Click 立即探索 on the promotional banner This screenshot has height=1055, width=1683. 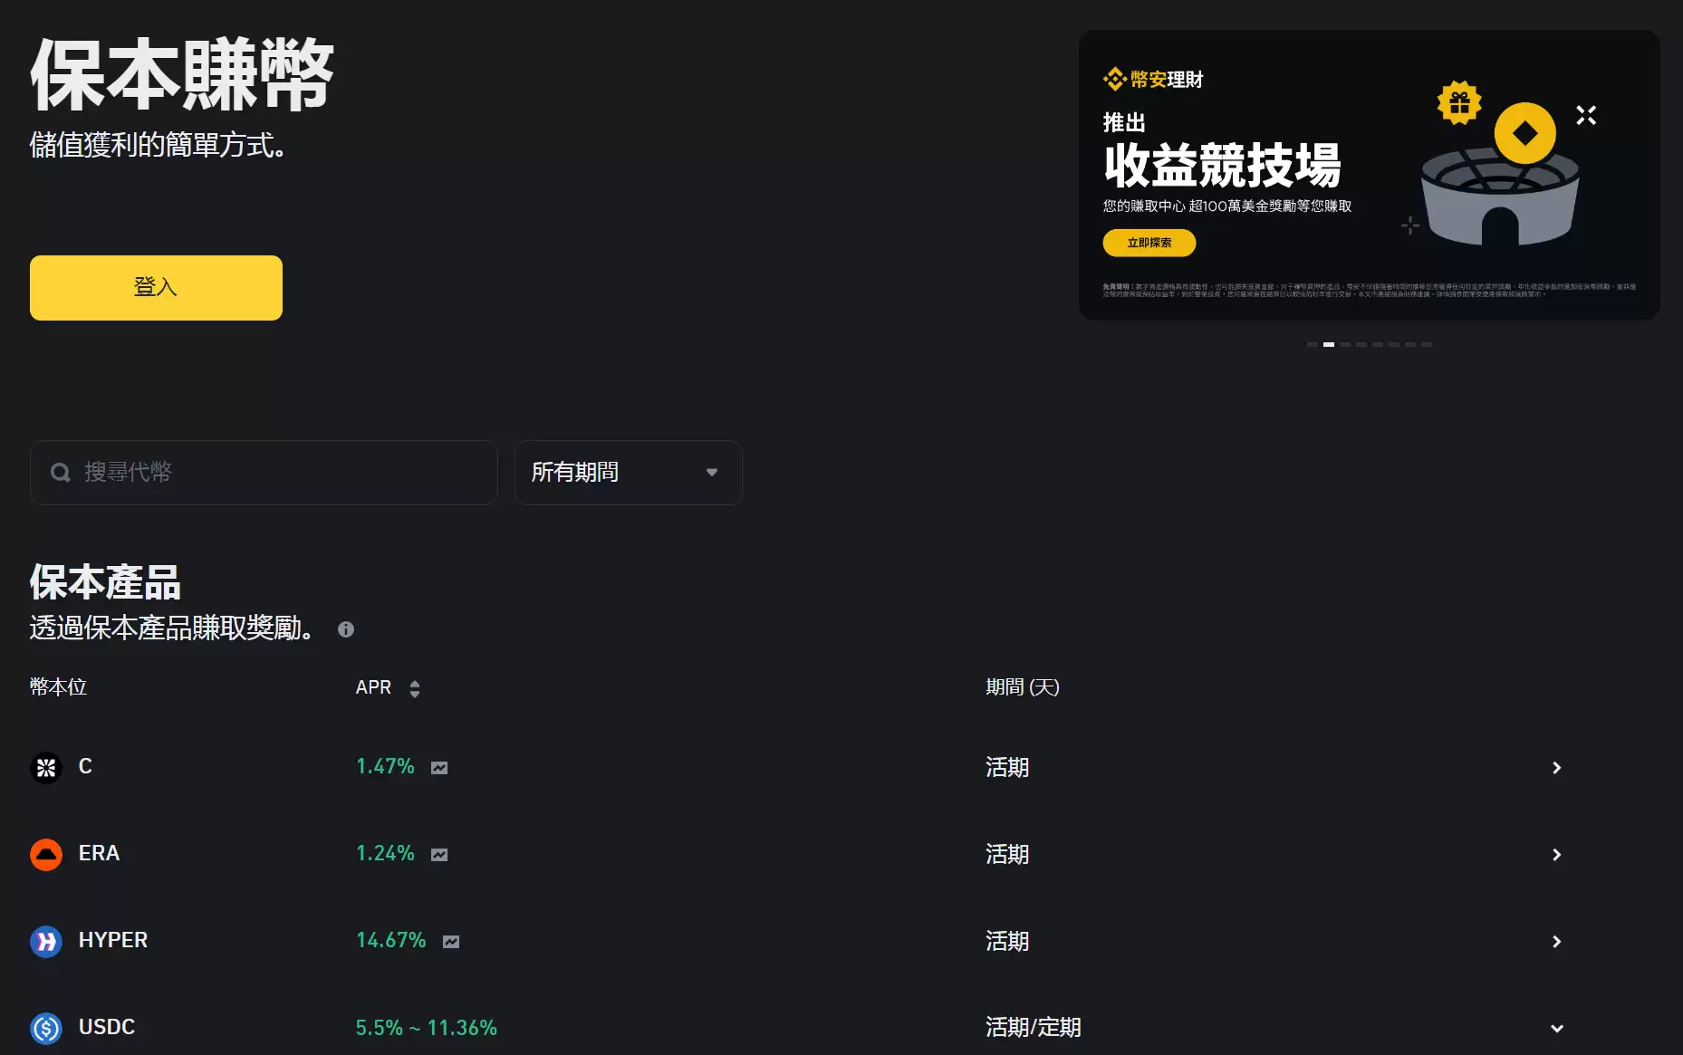(1149, 243)
